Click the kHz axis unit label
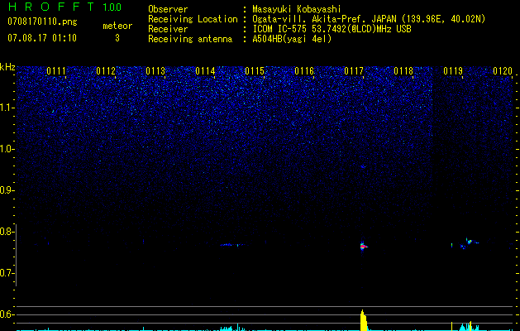Image resolution: width=520 pixels, height=331 pixels. (x=7, y=67)
